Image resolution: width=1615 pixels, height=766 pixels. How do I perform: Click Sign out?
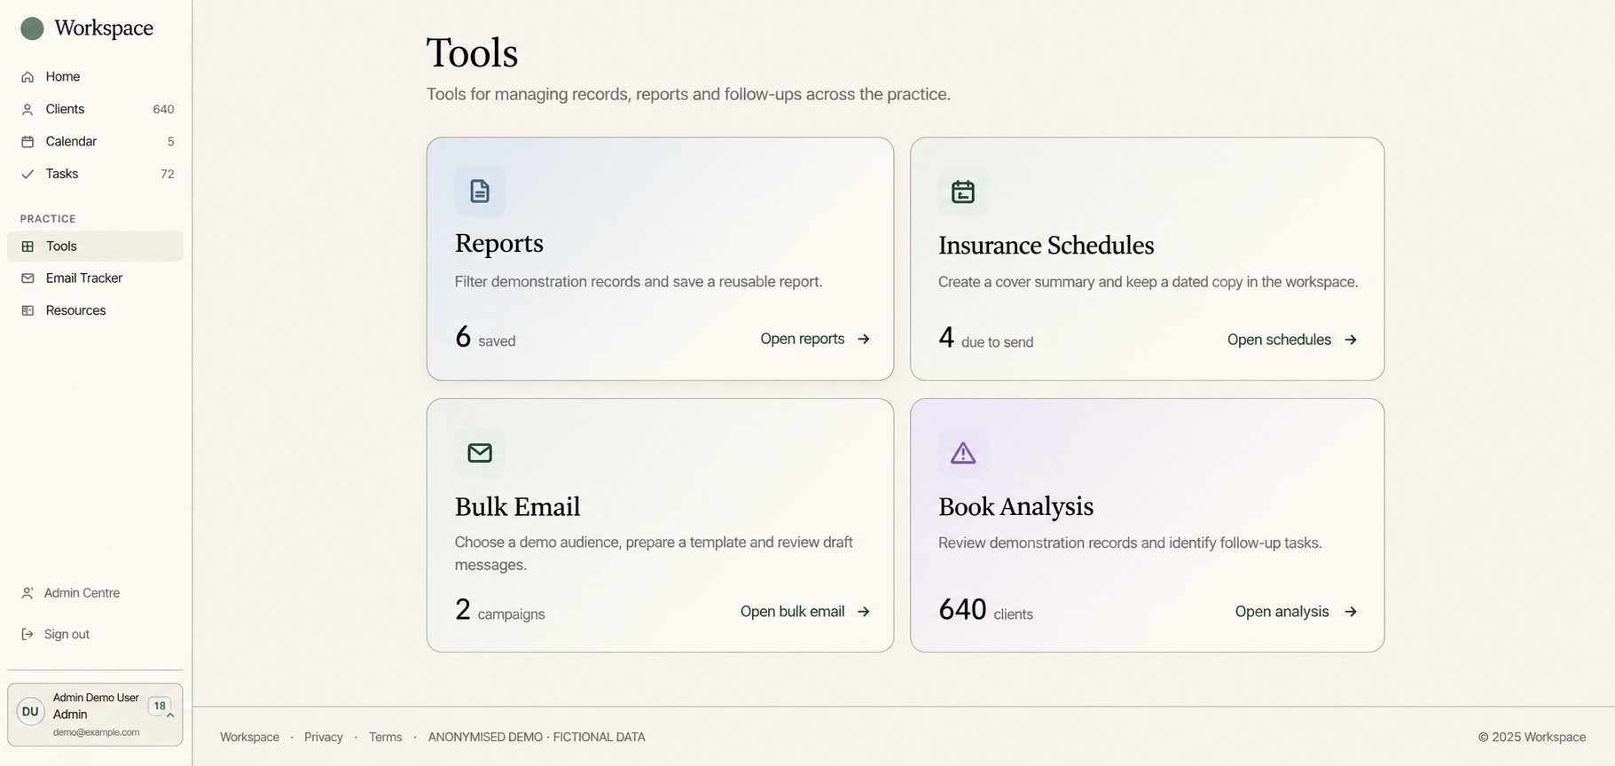coord(55,634)
